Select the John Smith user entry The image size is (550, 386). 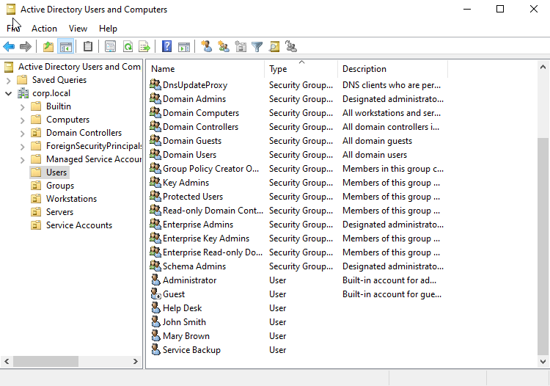point(184,321)
